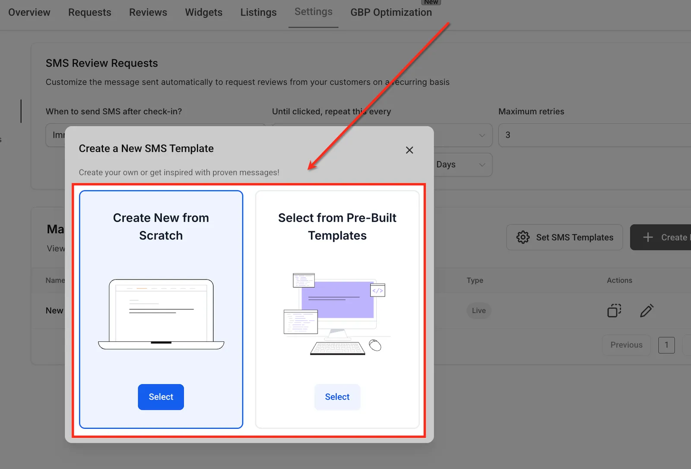
Task: Open the GBP Optimization tab
Action: pyautogui.click(x=391, y=13)
